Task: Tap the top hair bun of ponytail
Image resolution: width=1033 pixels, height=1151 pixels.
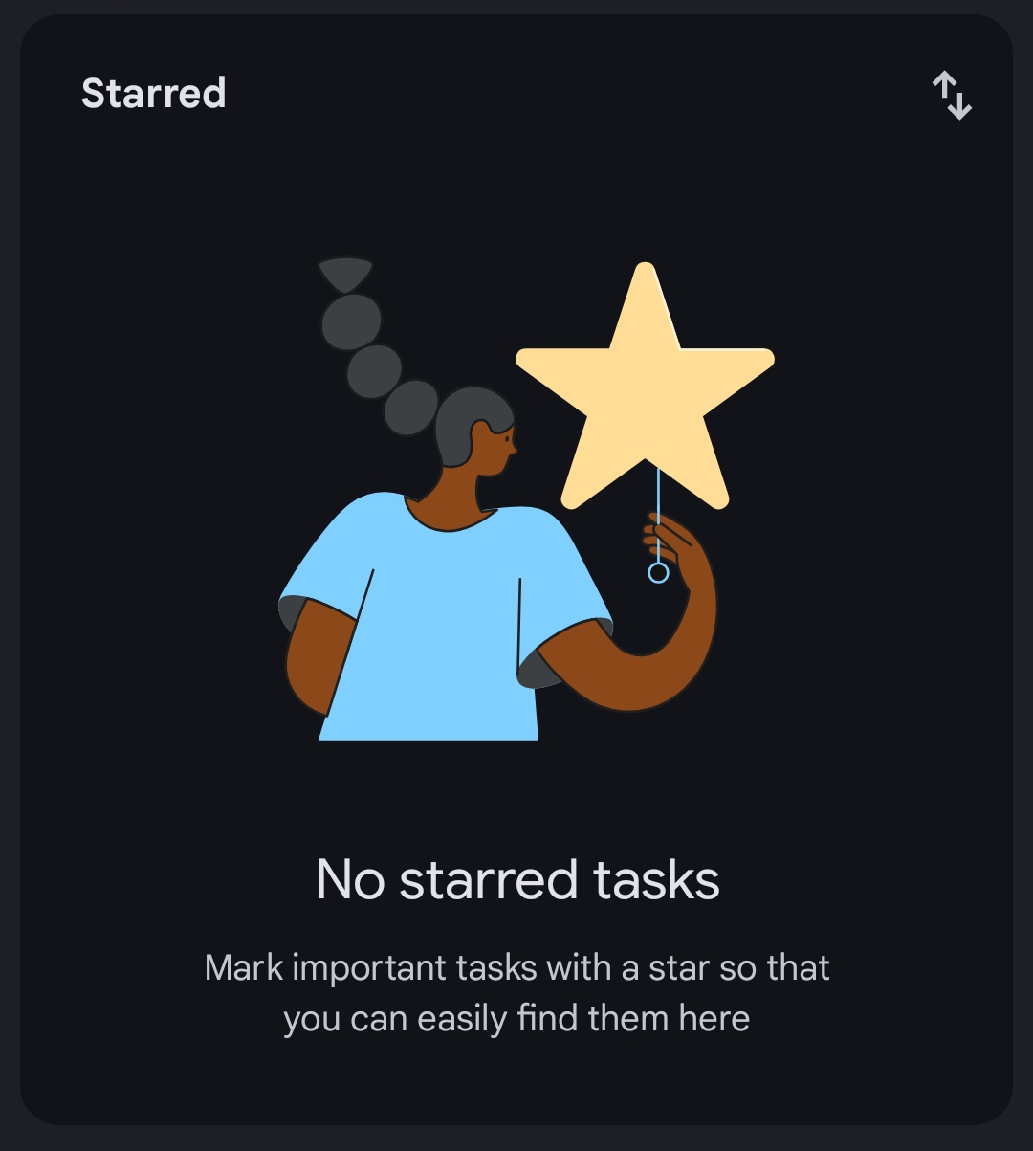Action: click(345, 274)
